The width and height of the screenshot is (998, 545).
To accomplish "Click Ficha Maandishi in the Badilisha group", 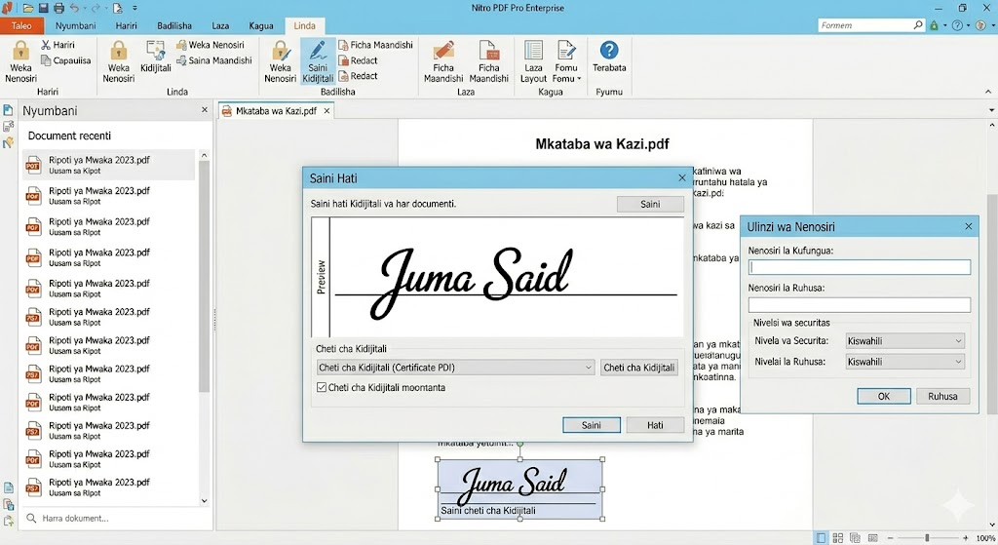I will 375,45.
